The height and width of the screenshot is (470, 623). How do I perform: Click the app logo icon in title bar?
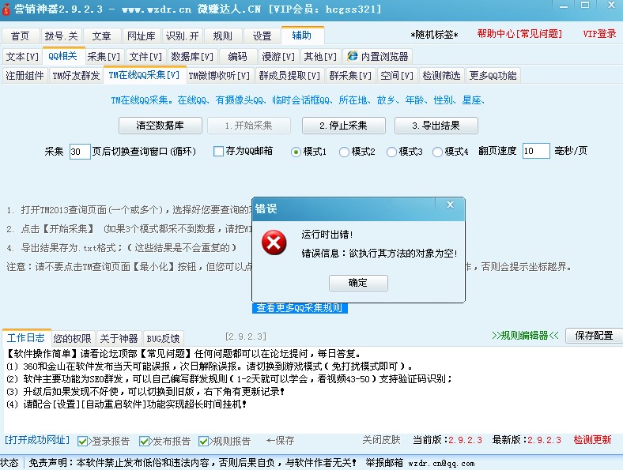coord(6,9)
